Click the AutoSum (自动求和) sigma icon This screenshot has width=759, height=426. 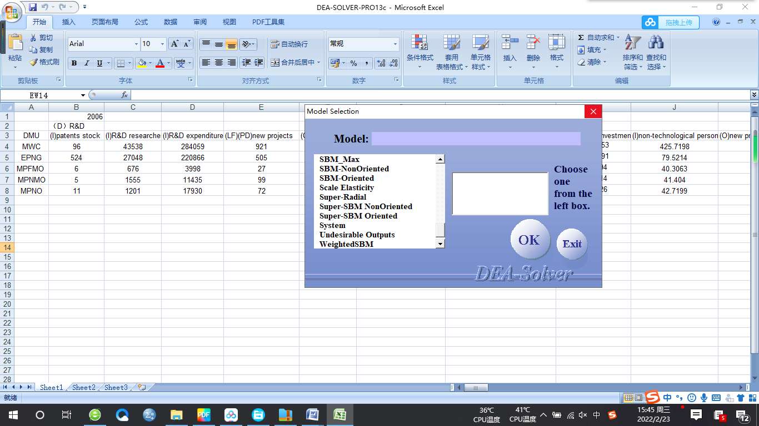[x=581, y=38]
